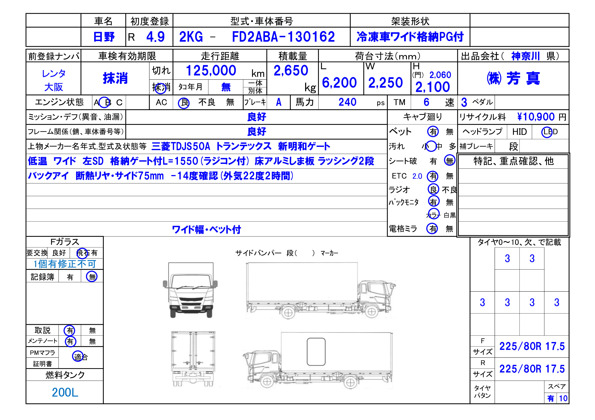This screenshot has width=595, height=420.
Task: Click recycle fee ¥10,900 value
Action: (536, 117)
